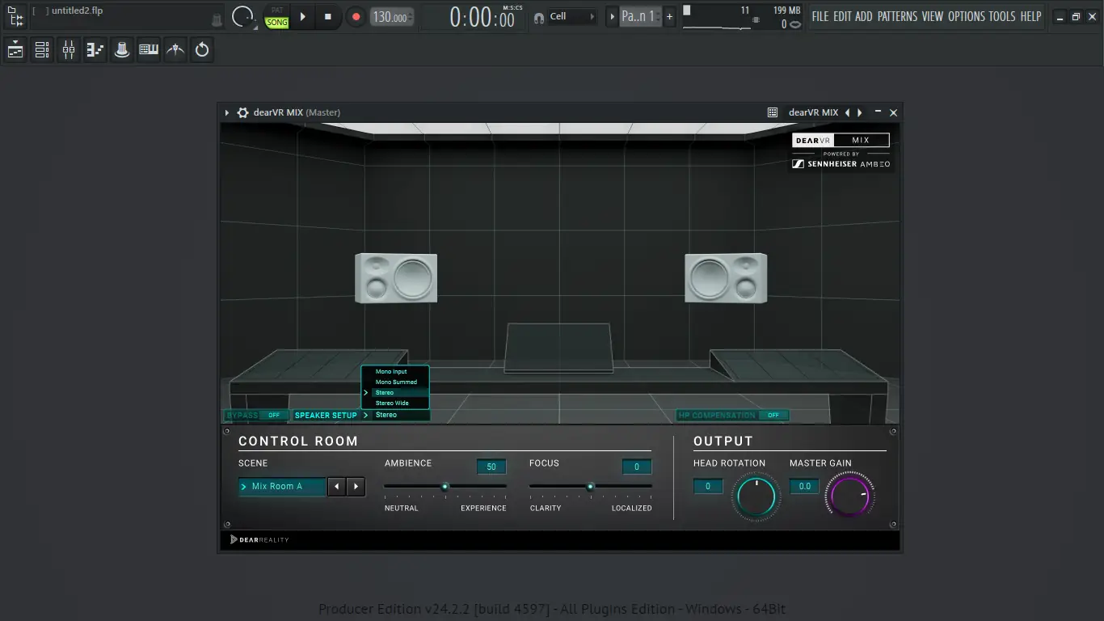Click the Touch controller knob icon

tap(122, 49)
